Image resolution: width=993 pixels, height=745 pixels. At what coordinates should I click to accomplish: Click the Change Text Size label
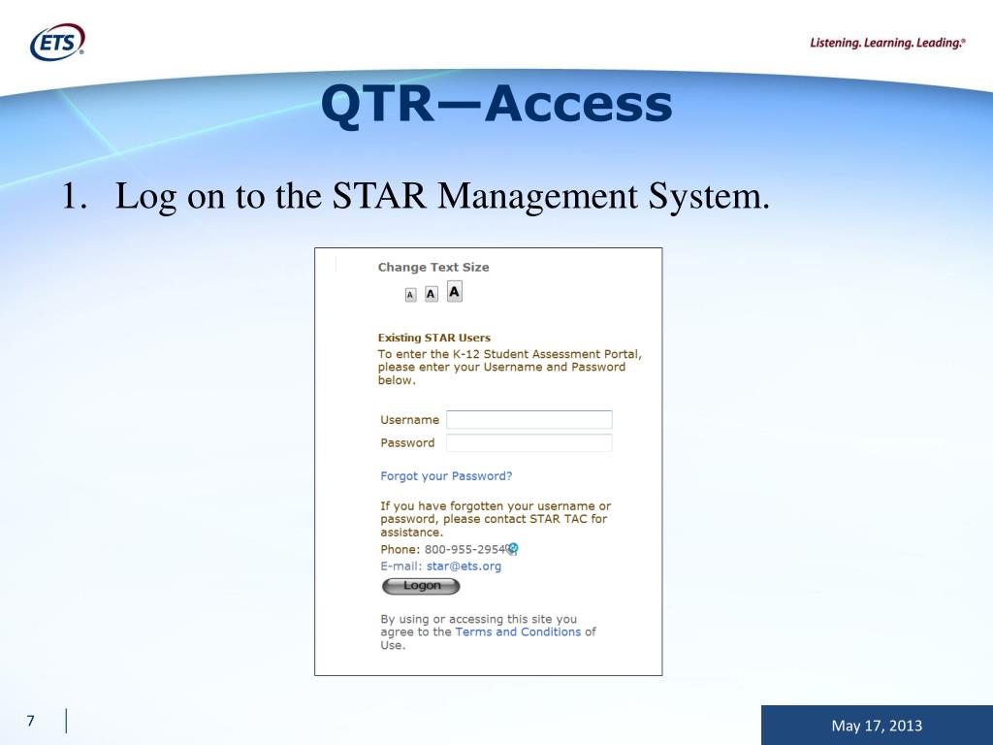pyautogui.click(x=433, y=268)
